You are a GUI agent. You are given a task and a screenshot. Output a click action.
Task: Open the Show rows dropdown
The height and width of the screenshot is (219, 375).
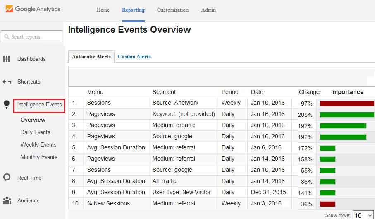coord(363,215)
